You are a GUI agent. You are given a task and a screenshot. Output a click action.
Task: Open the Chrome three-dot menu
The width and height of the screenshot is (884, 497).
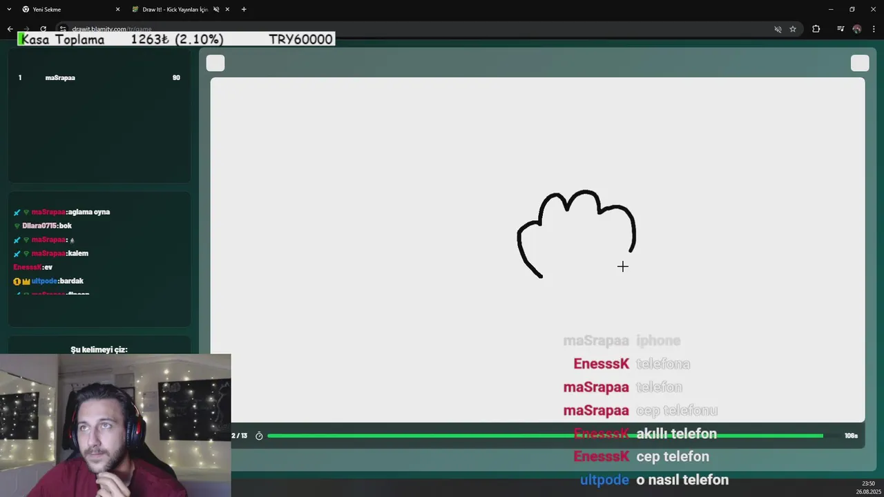(x=874, y=29)
